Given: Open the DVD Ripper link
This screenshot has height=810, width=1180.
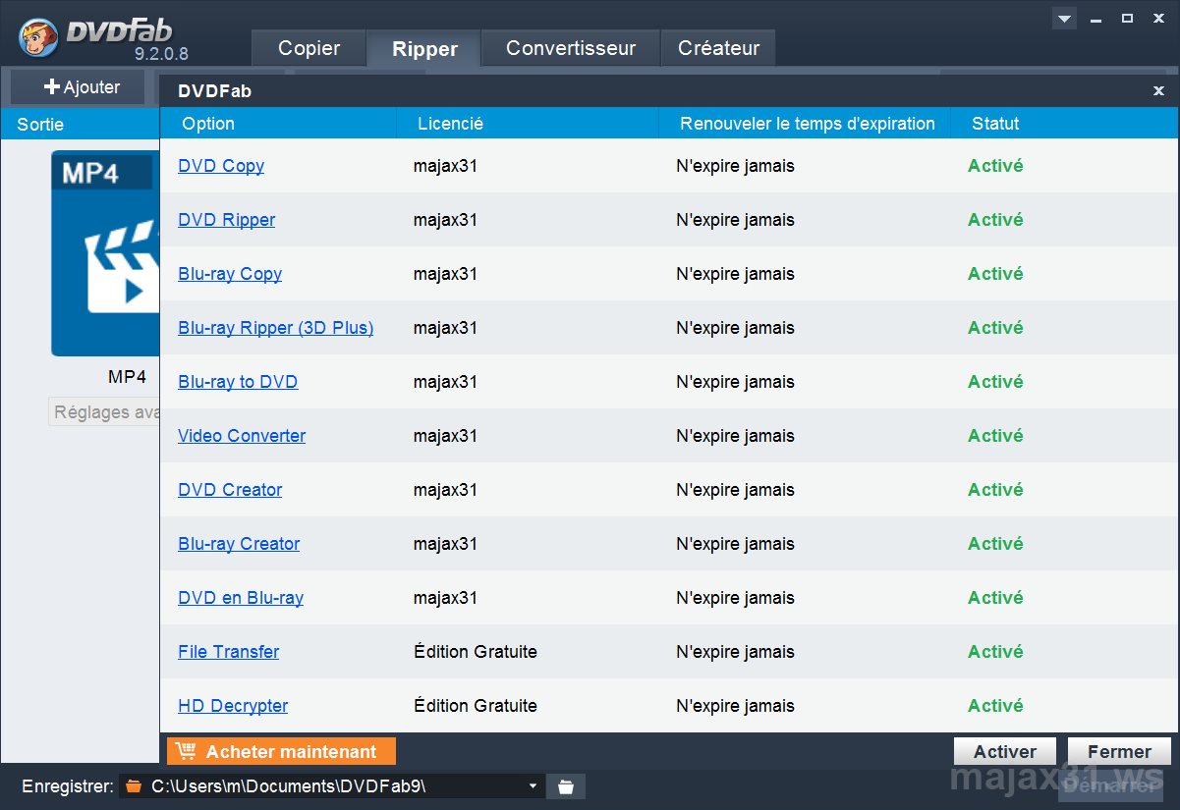Looking at the screenshot, I should tap(227, 220).
